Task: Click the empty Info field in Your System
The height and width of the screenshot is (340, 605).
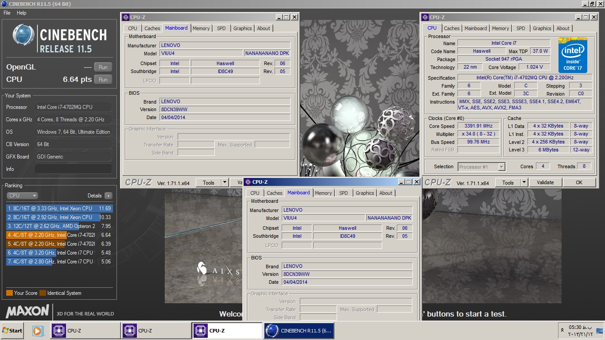Action: [74, 169]
